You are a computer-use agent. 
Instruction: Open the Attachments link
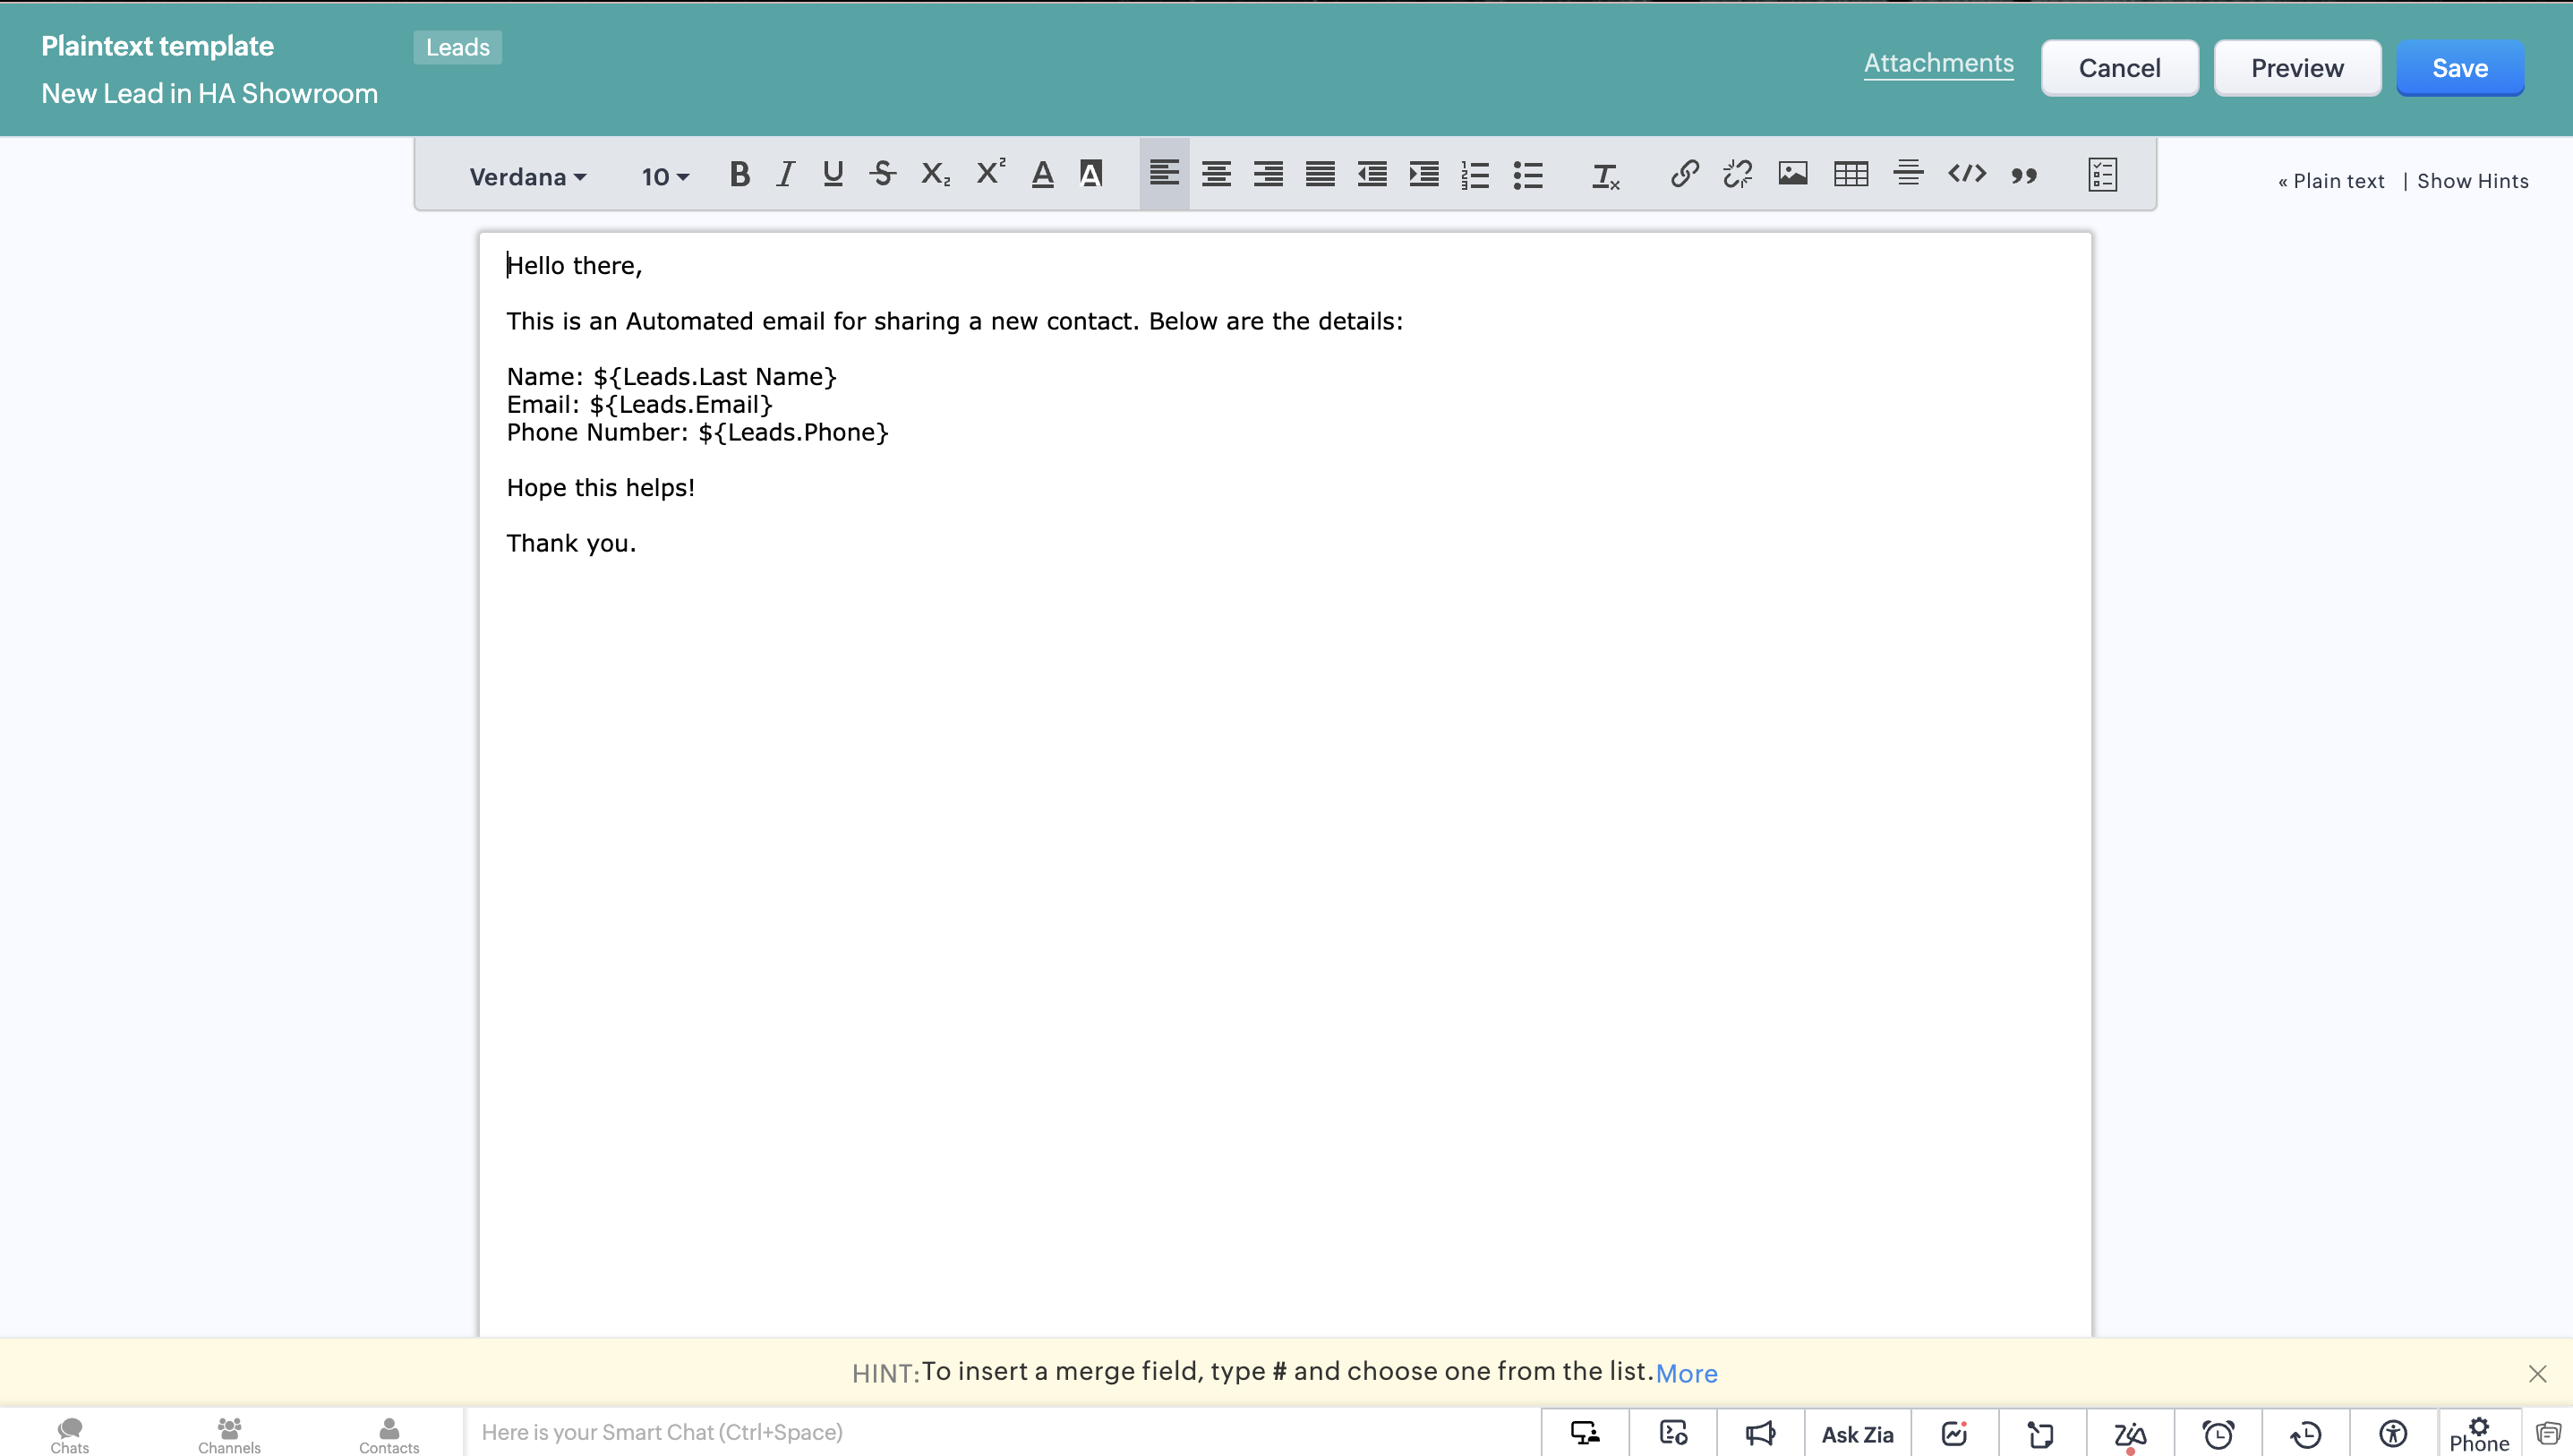(1938, 63)
